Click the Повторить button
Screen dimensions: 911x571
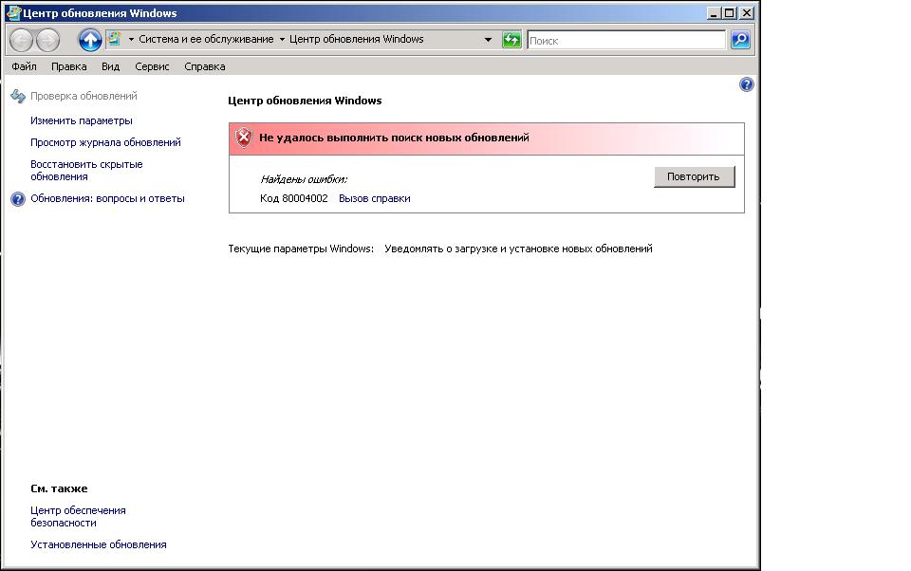(x=695, y=176)
